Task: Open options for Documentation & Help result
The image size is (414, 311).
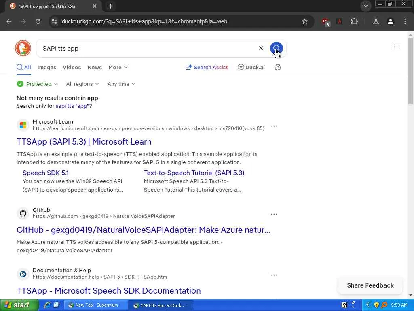Action: (x=274, y=275)
